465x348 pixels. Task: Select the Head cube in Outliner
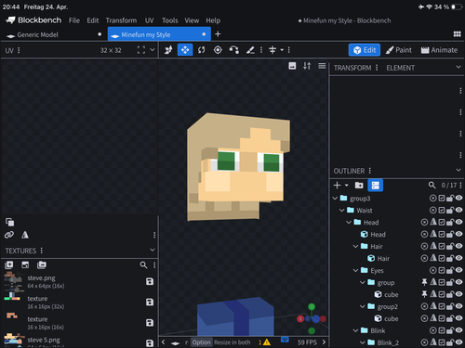(378, 235)
